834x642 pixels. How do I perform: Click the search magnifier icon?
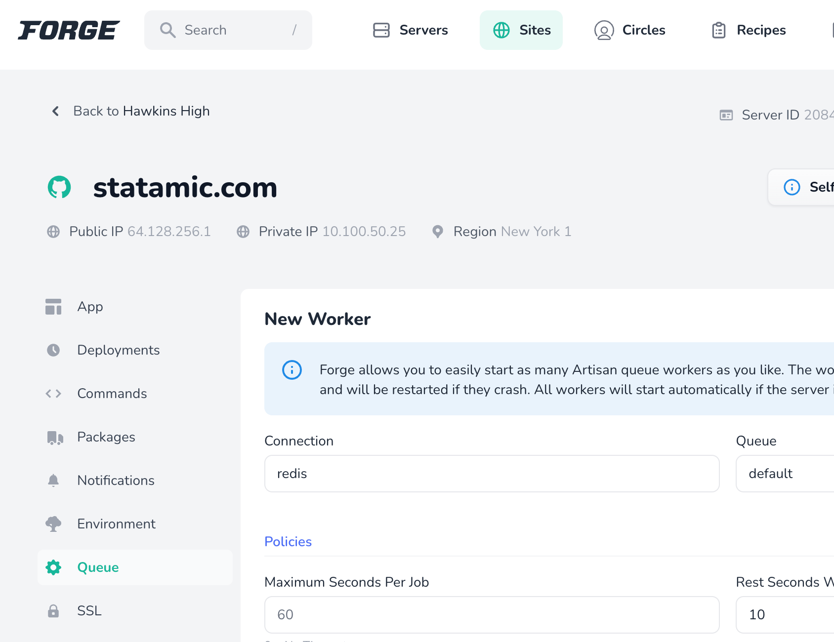[x=167, y=30]
